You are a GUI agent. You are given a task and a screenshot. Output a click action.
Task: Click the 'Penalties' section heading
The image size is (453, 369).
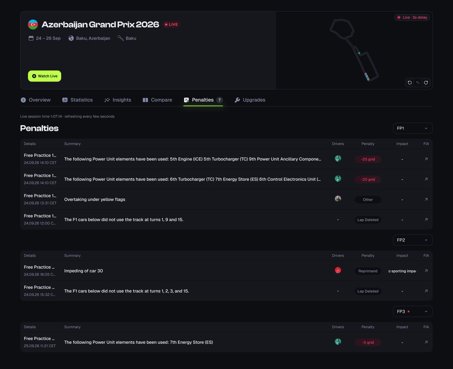point(39,128)
